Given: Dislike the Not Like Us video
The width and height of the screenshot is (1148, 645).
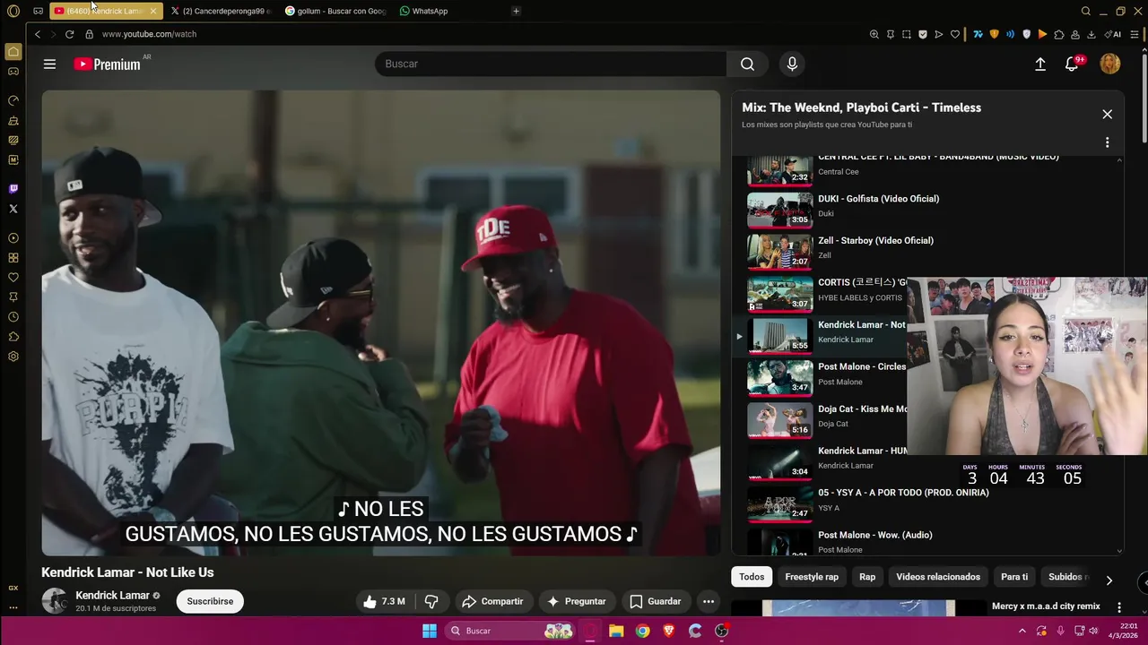Looking at the screenshot, I should (x=431, y=601).
